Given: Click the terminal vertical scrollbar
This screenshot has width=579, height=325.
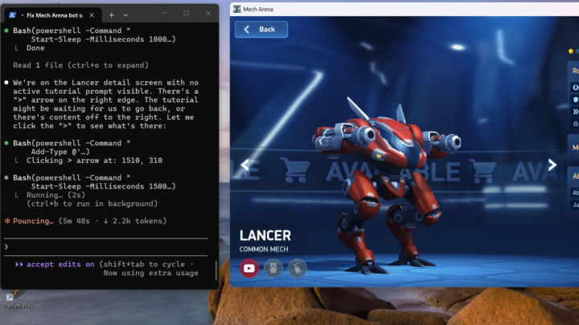Looking at the screenshot, I should 216,271.
